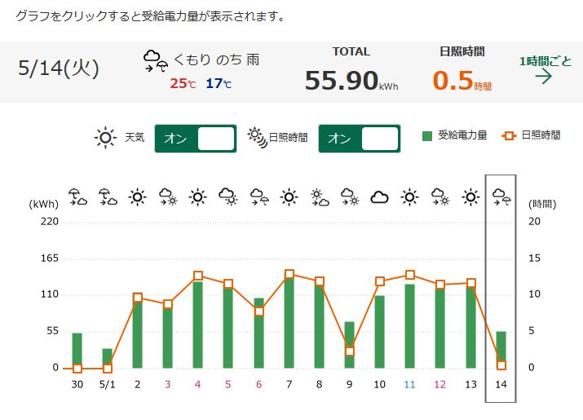Viewport: 583px width, 420px height.
Task: Click the くもり のち 雨 forecast text
Action: click(216, 60)
